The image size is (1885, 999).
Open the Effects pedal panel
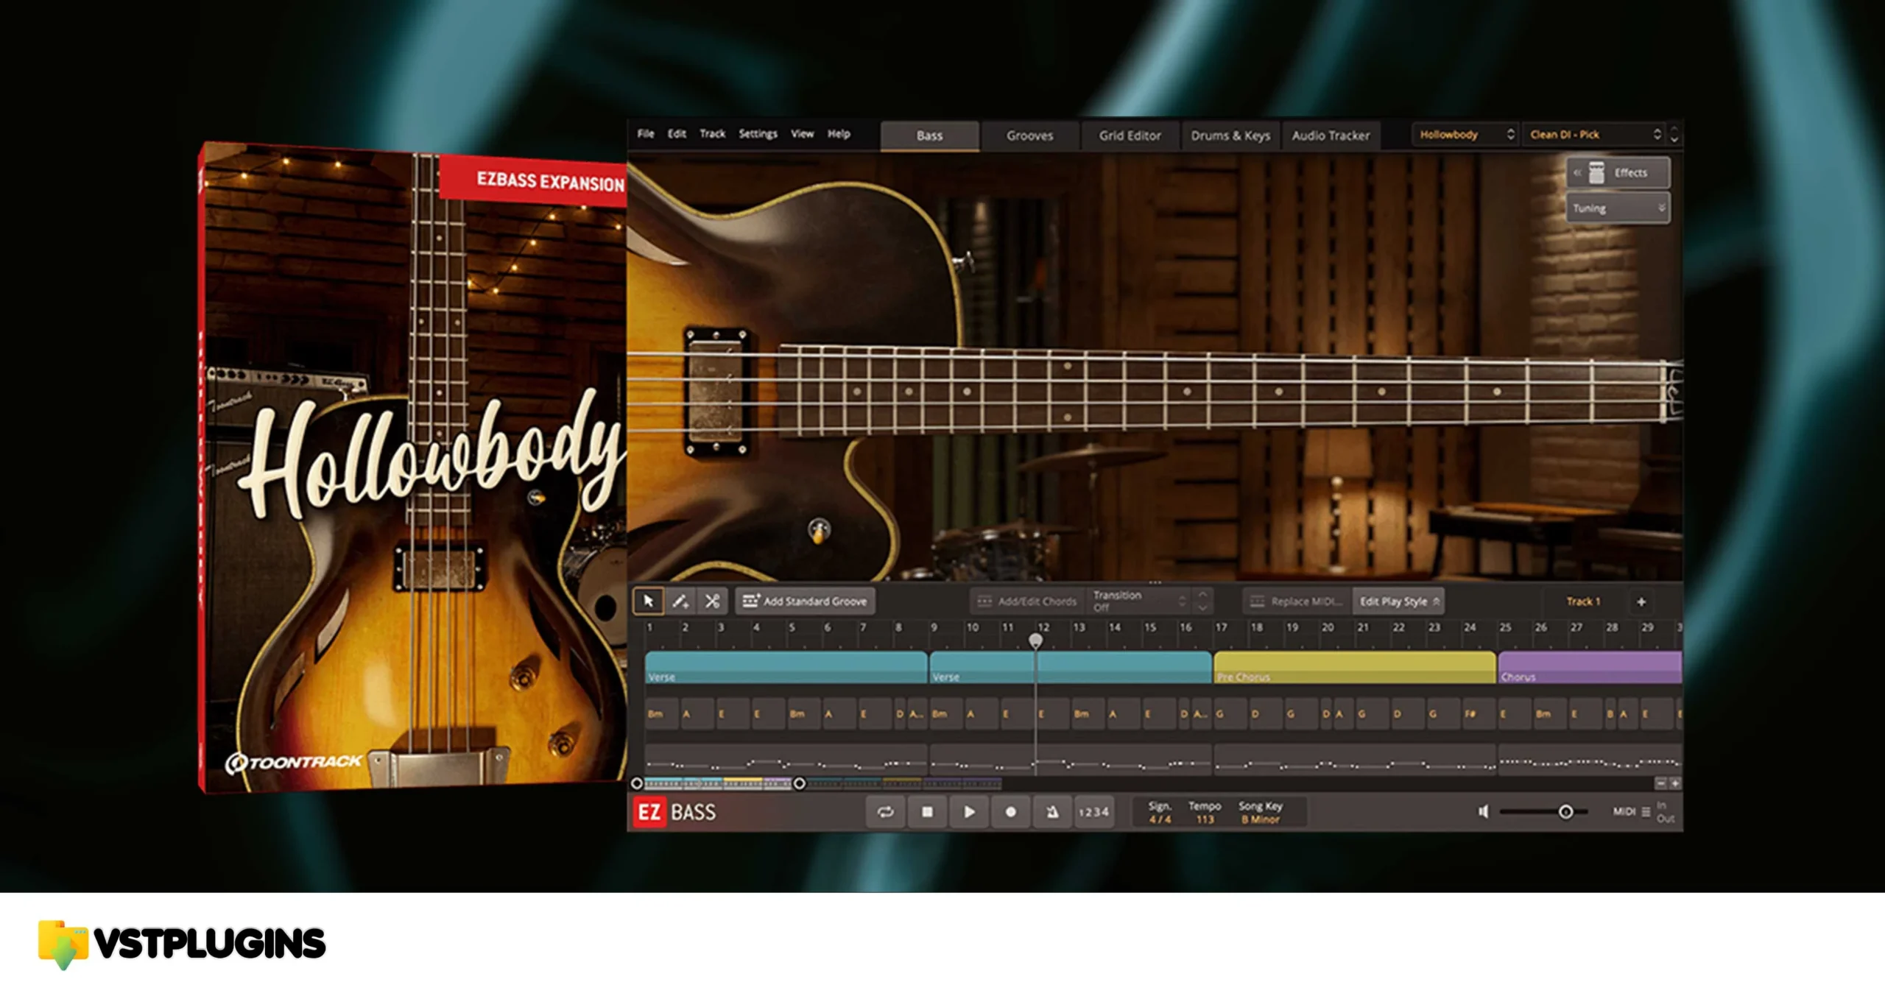tap(1618, 173)
